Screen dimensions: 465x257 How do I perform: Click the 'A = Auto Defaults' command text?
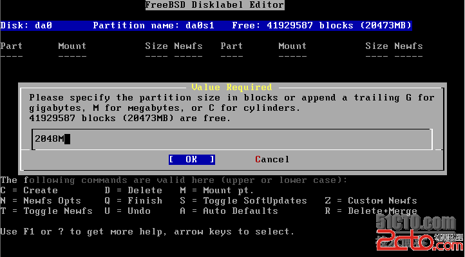pyautogui.click(x=229, y=211)
